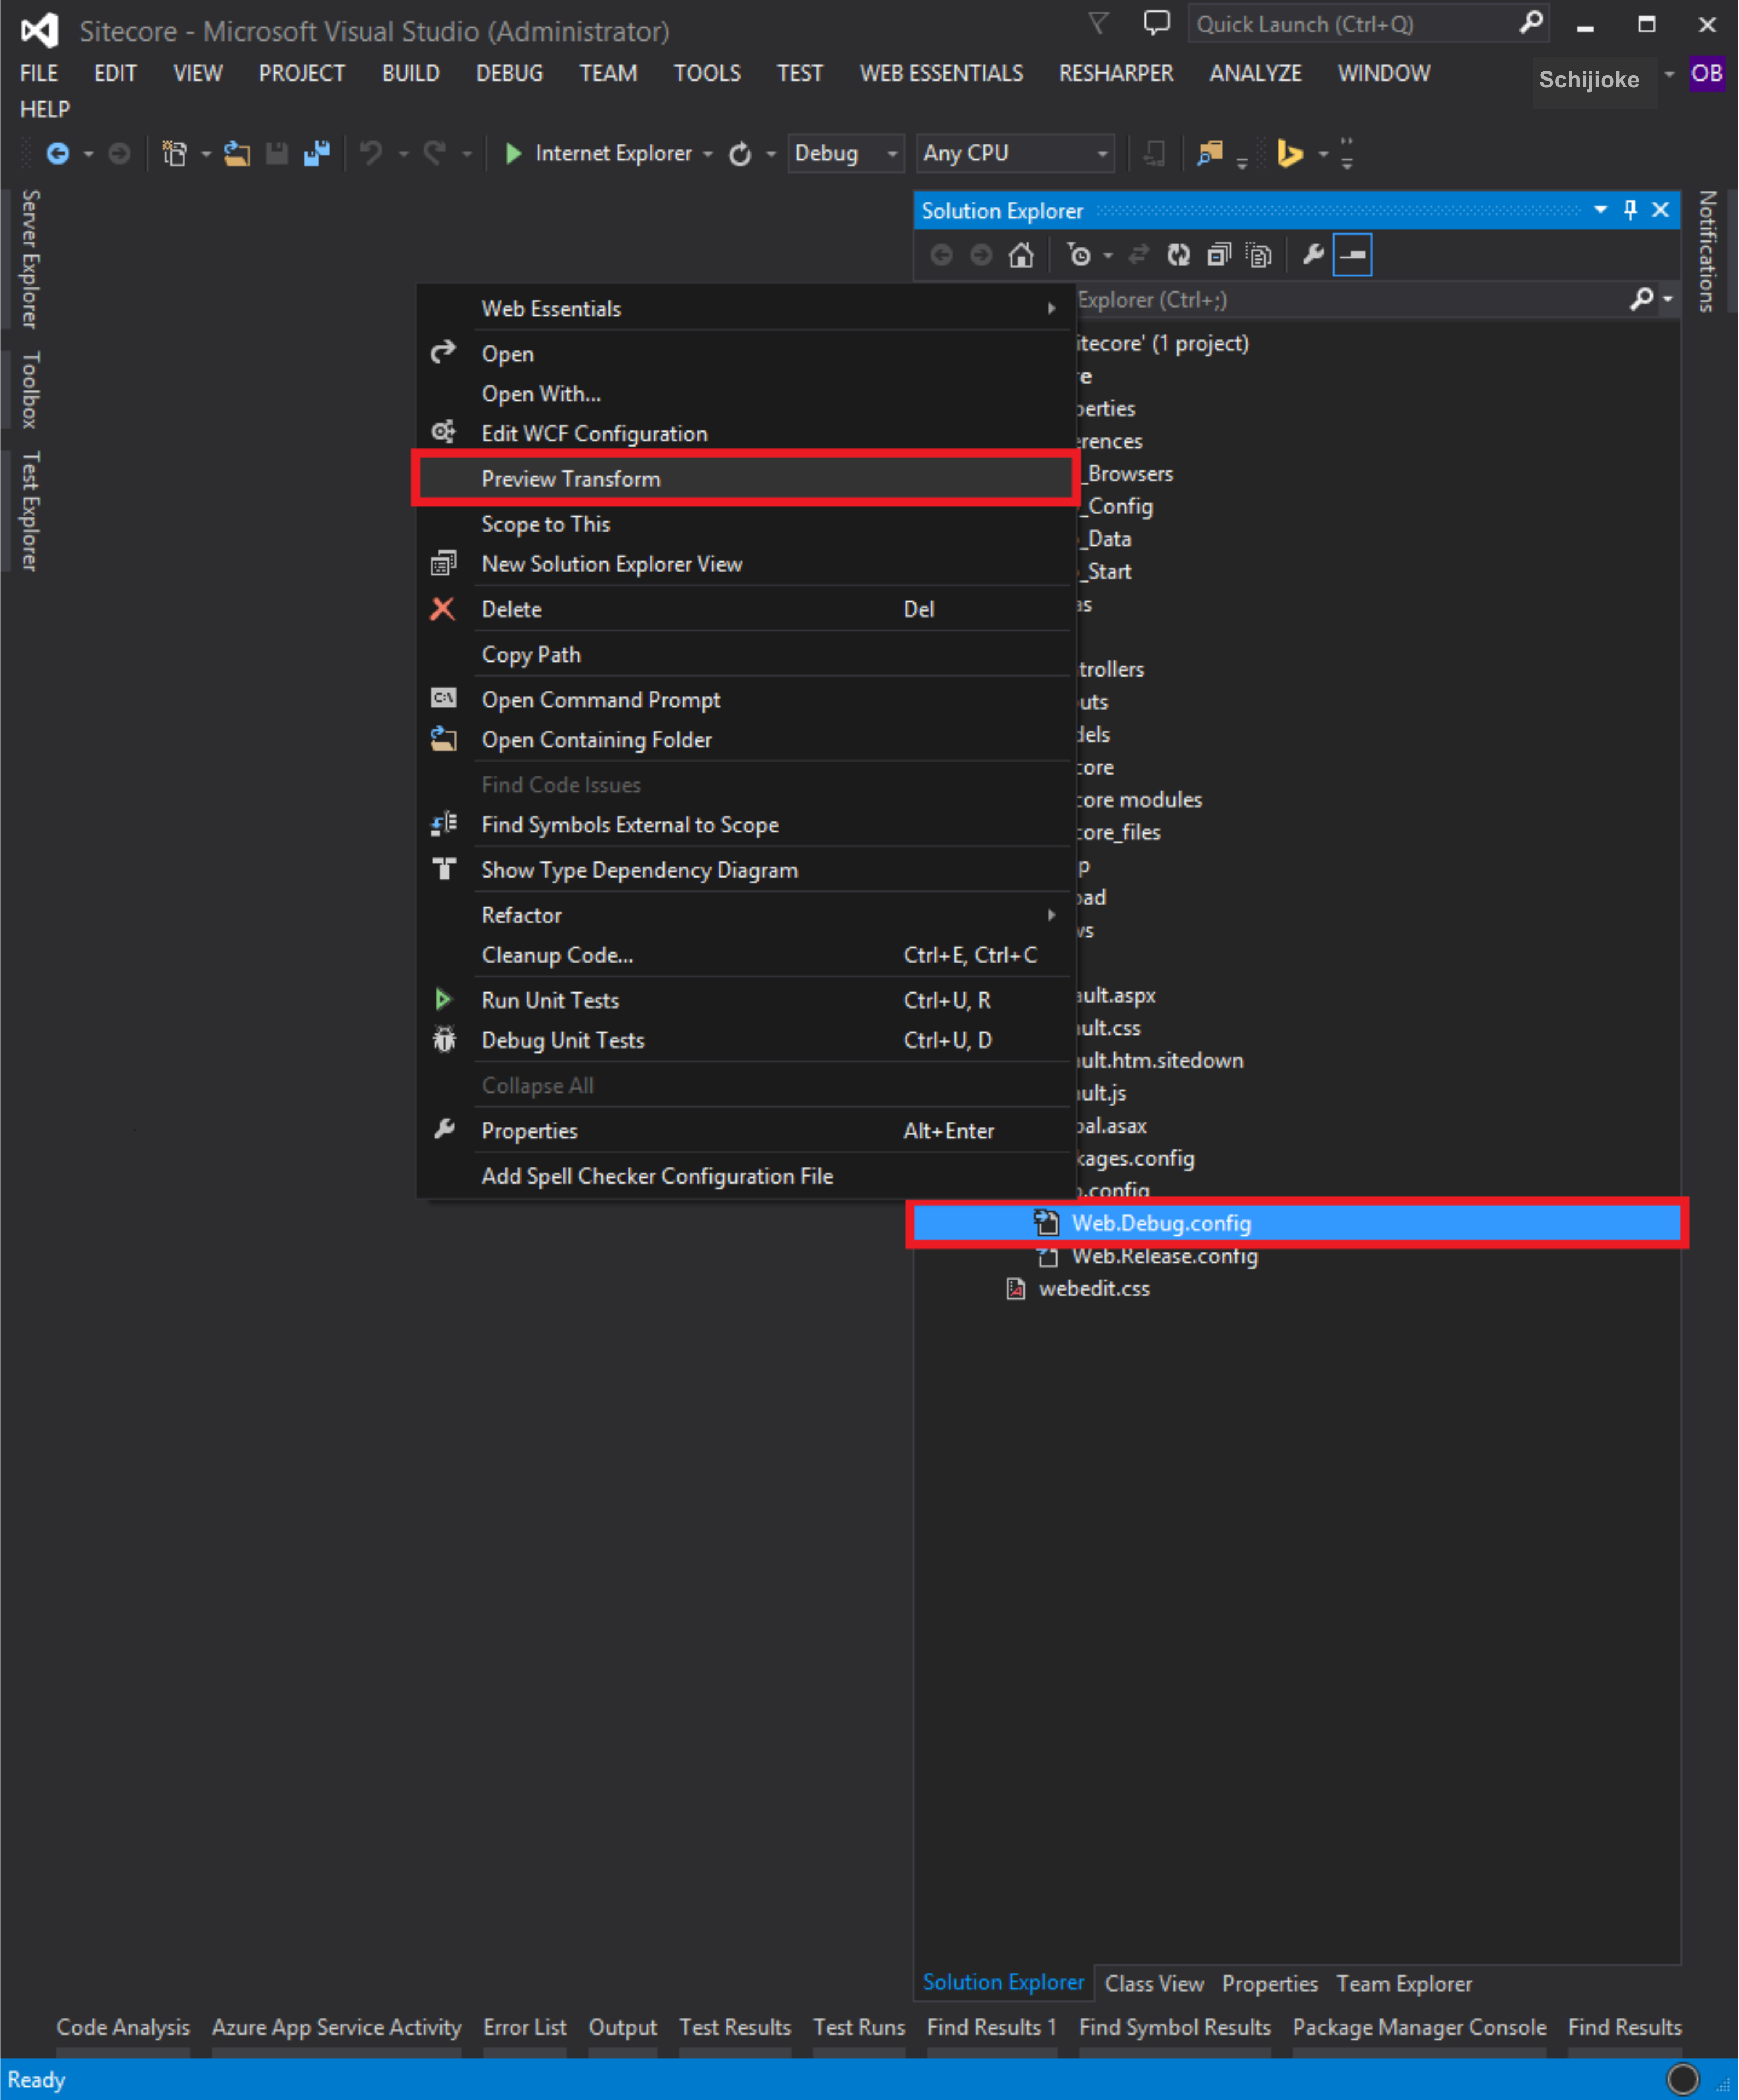Click the background tasks circle in status bar
The image size is (1739, 2100).
click(x=1683, y=2079)
